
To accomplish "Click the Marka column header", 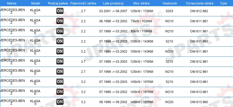I will [x=12, y=3].
